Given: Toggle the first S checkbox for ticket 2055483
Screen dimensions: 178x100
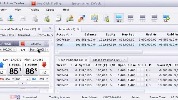Looking at the screenshot, I should point(139,80).
